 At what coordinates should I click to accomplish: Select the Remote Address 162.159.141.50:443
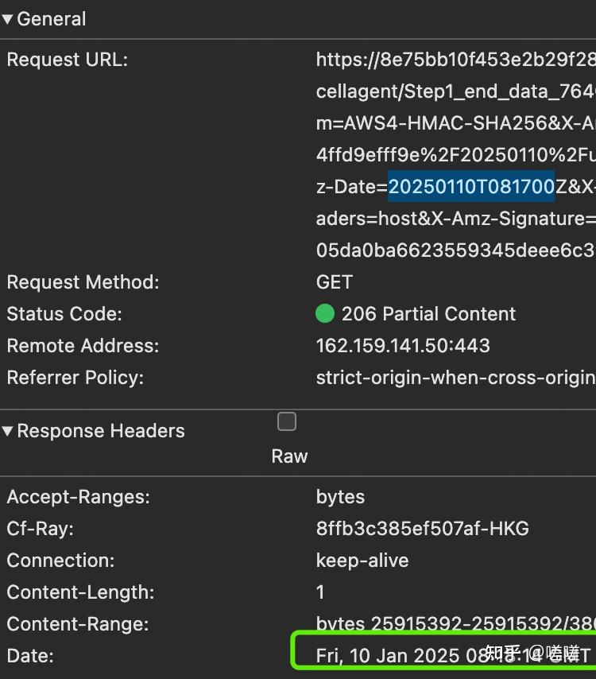point(404,345)
